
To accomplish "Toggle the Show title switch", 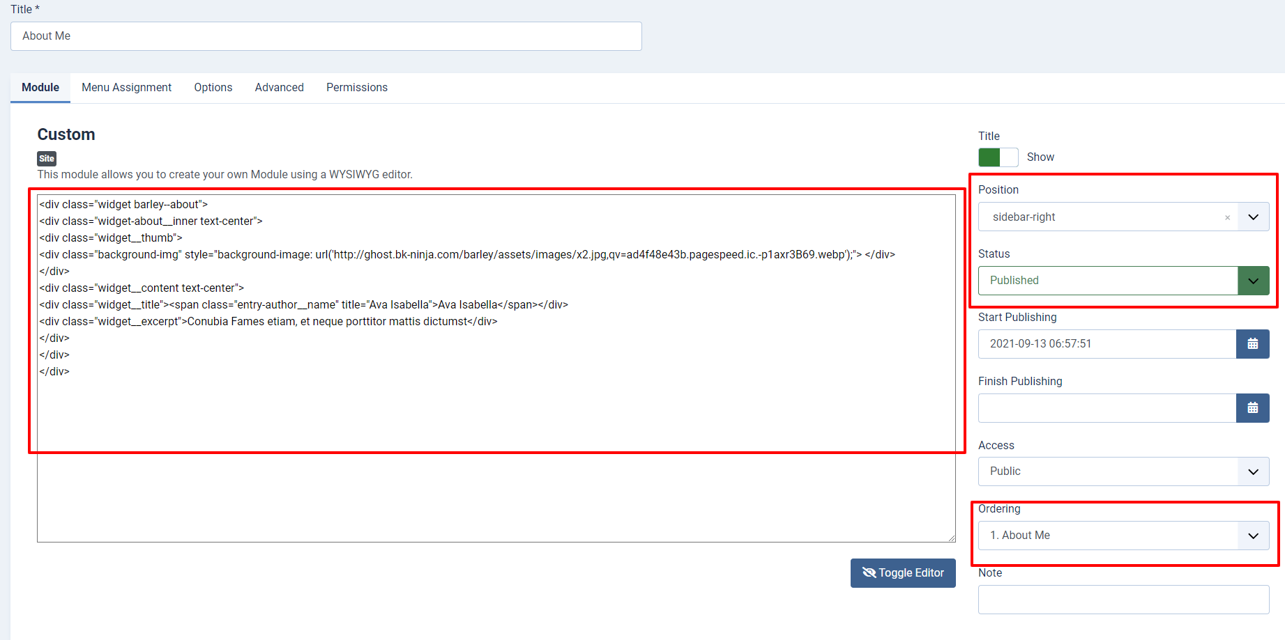I will [998, 157].
